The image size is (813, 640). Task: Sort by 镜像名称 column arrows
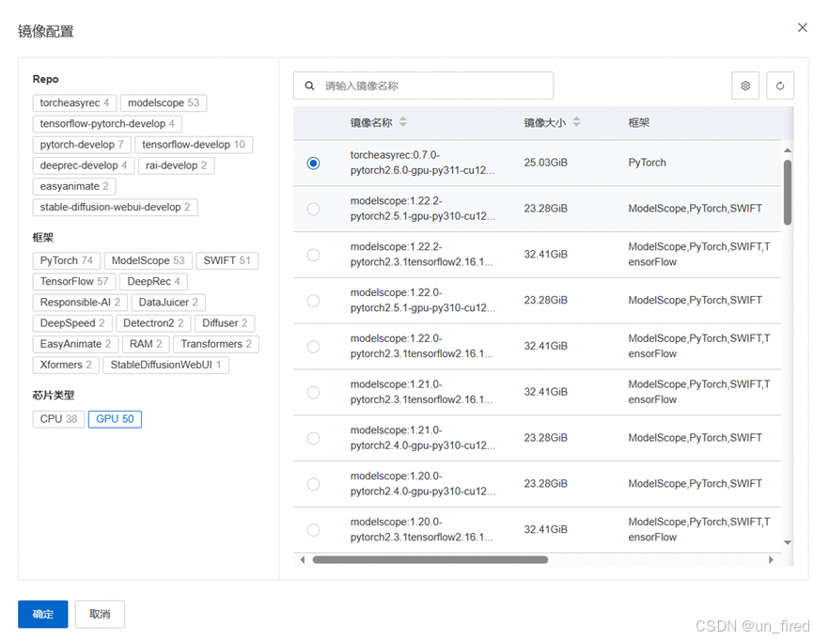403,122
